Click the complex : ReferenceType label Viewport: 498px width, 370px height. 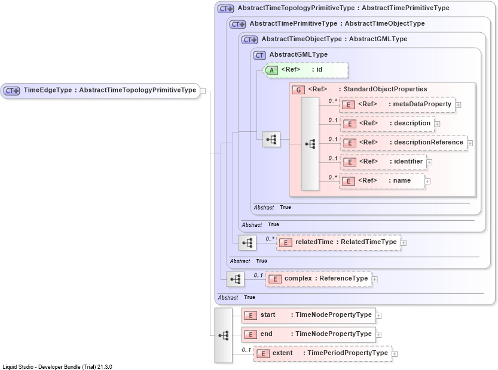coord(326,278)
